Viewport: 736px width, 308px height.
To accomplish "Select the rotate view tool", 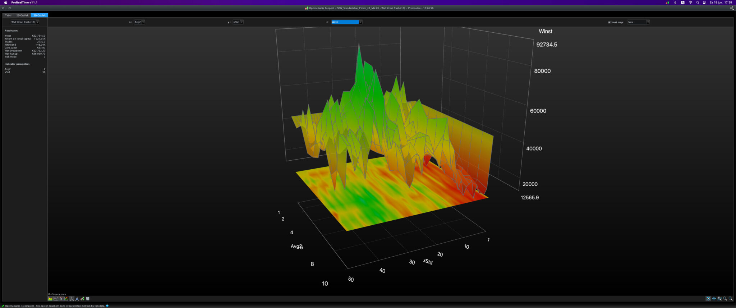I will pos(708,299).
